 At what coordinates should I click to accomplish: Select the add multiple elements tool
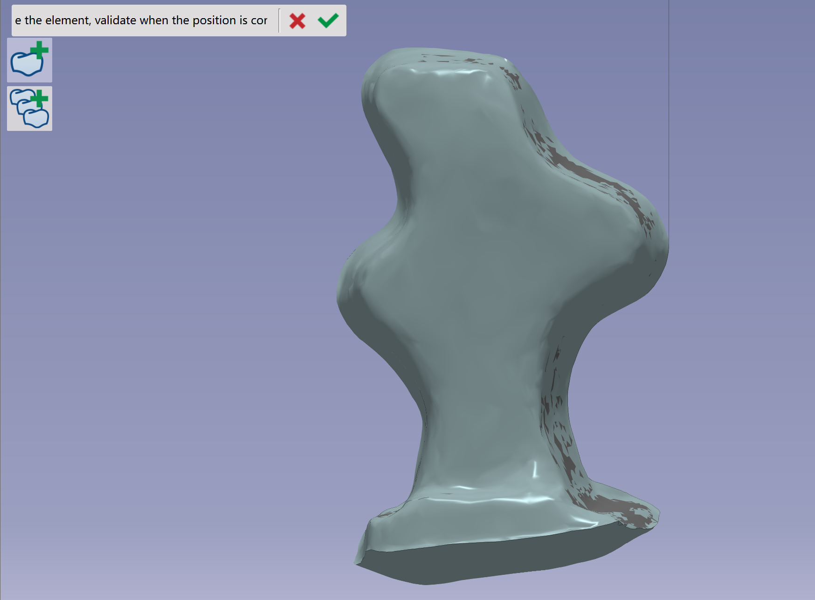click(x=29, y=109)
